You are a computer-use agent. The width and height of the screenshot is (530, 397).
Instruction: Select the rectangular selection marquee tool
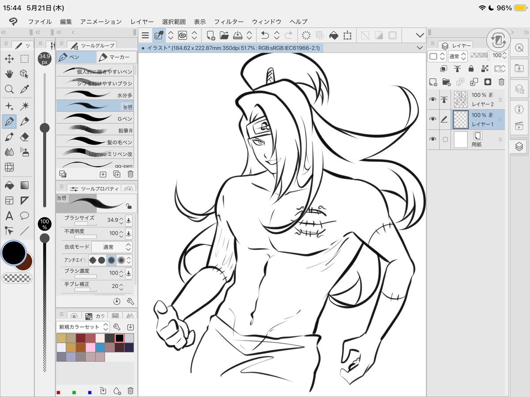tap(25, 59)
